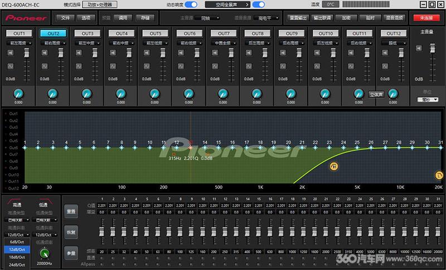This screenshot has height=270, width=446.
Task: Select EQ point 15 on the curve
Action: click(219, 148)
